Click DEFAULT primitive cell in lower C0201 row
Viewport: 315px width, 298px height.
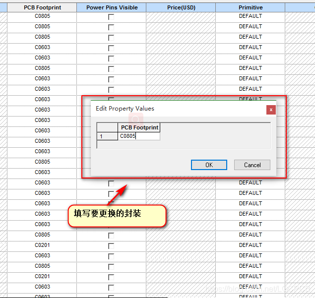[251, 277]
